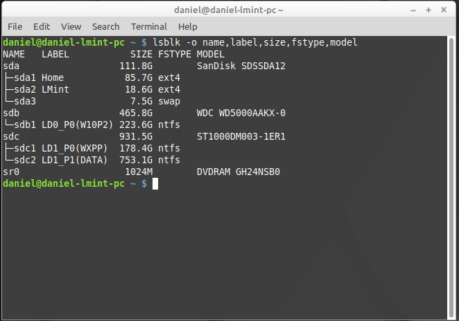459x321 pixels.
Task: Open the Search menu
Action: coord(105,26)
